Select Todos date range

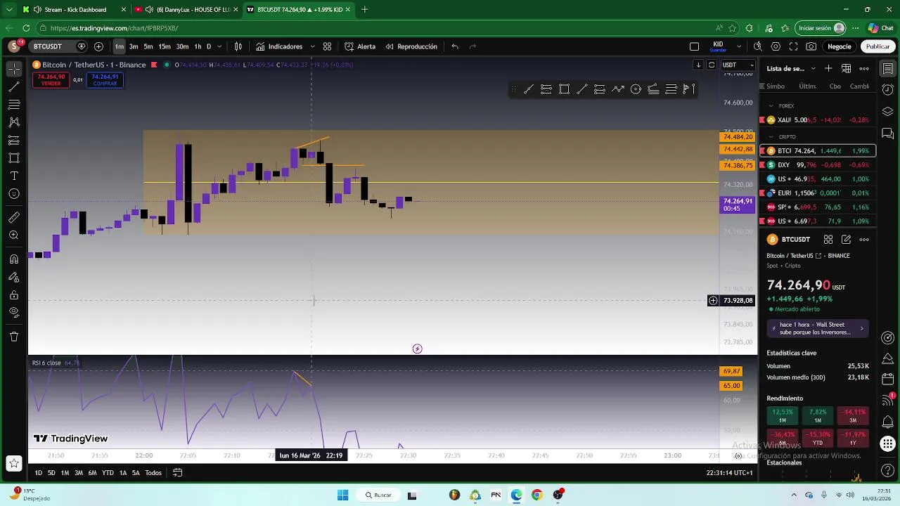click(153, 473)
